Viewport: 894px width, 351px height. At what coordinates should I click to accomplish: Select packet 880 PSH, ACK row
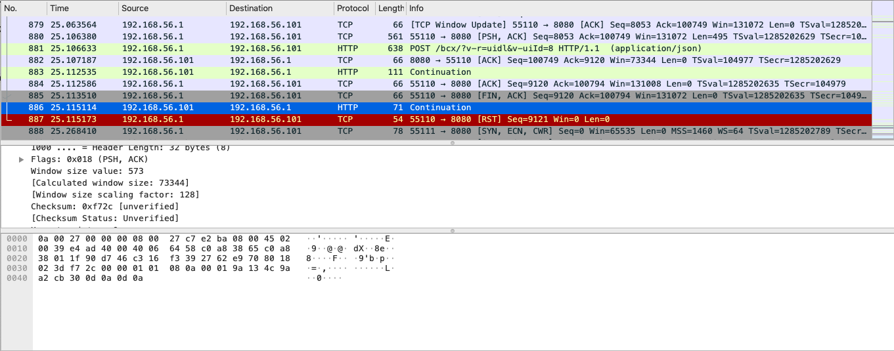[436, 37]
